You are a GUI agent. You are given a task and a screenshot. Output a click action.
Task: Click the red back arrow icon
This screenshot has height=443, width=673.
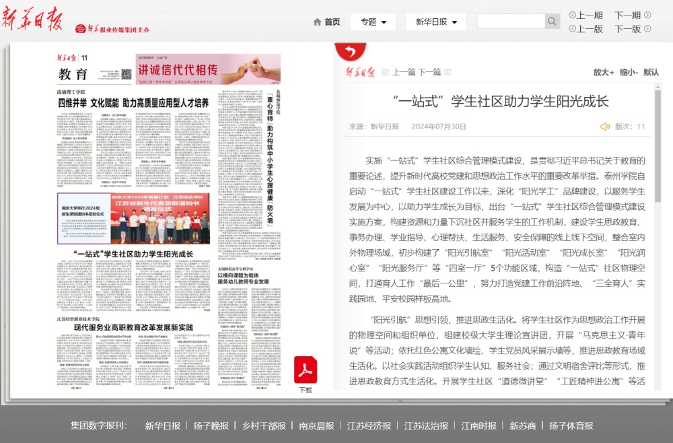pyautogui.click(x=350, y=52)
